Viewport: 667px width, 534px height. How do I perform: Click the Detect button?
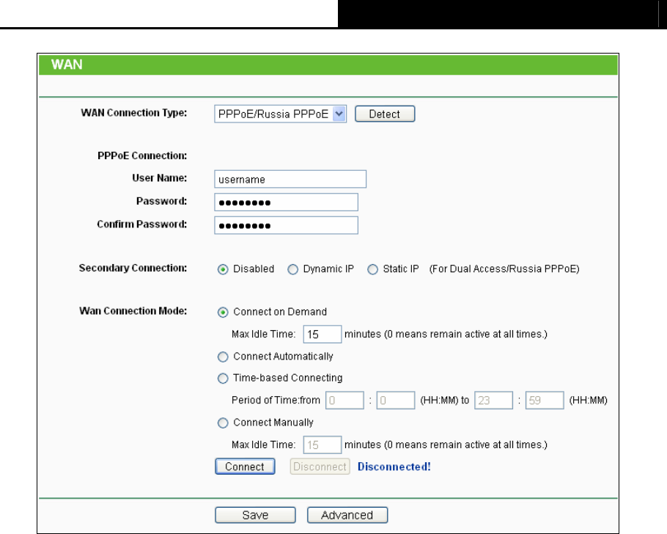pyautogui.click(x=385, y=114)
